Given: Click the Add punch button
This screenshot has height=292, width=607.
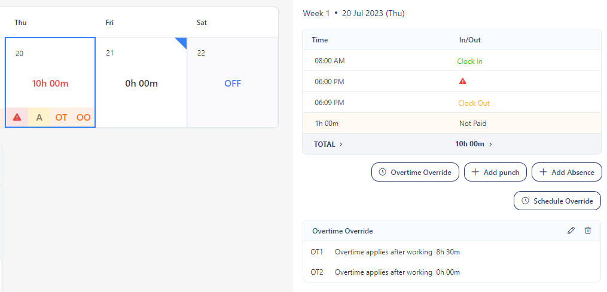Looking at the screenshot, I should 495,173.
